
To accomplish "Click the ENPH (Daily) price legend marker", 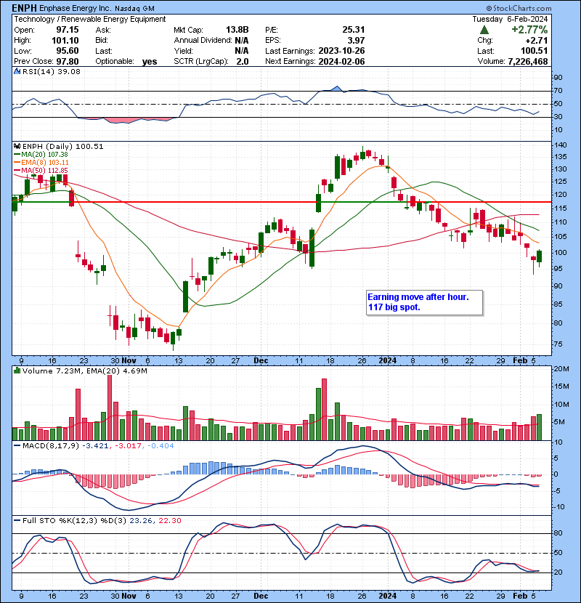I will click(16, 146).
